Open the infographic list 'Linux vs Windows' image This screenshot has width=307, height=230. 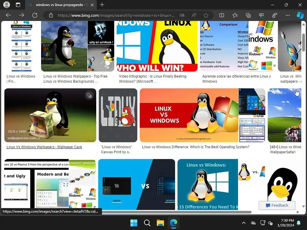click(22, 46)
